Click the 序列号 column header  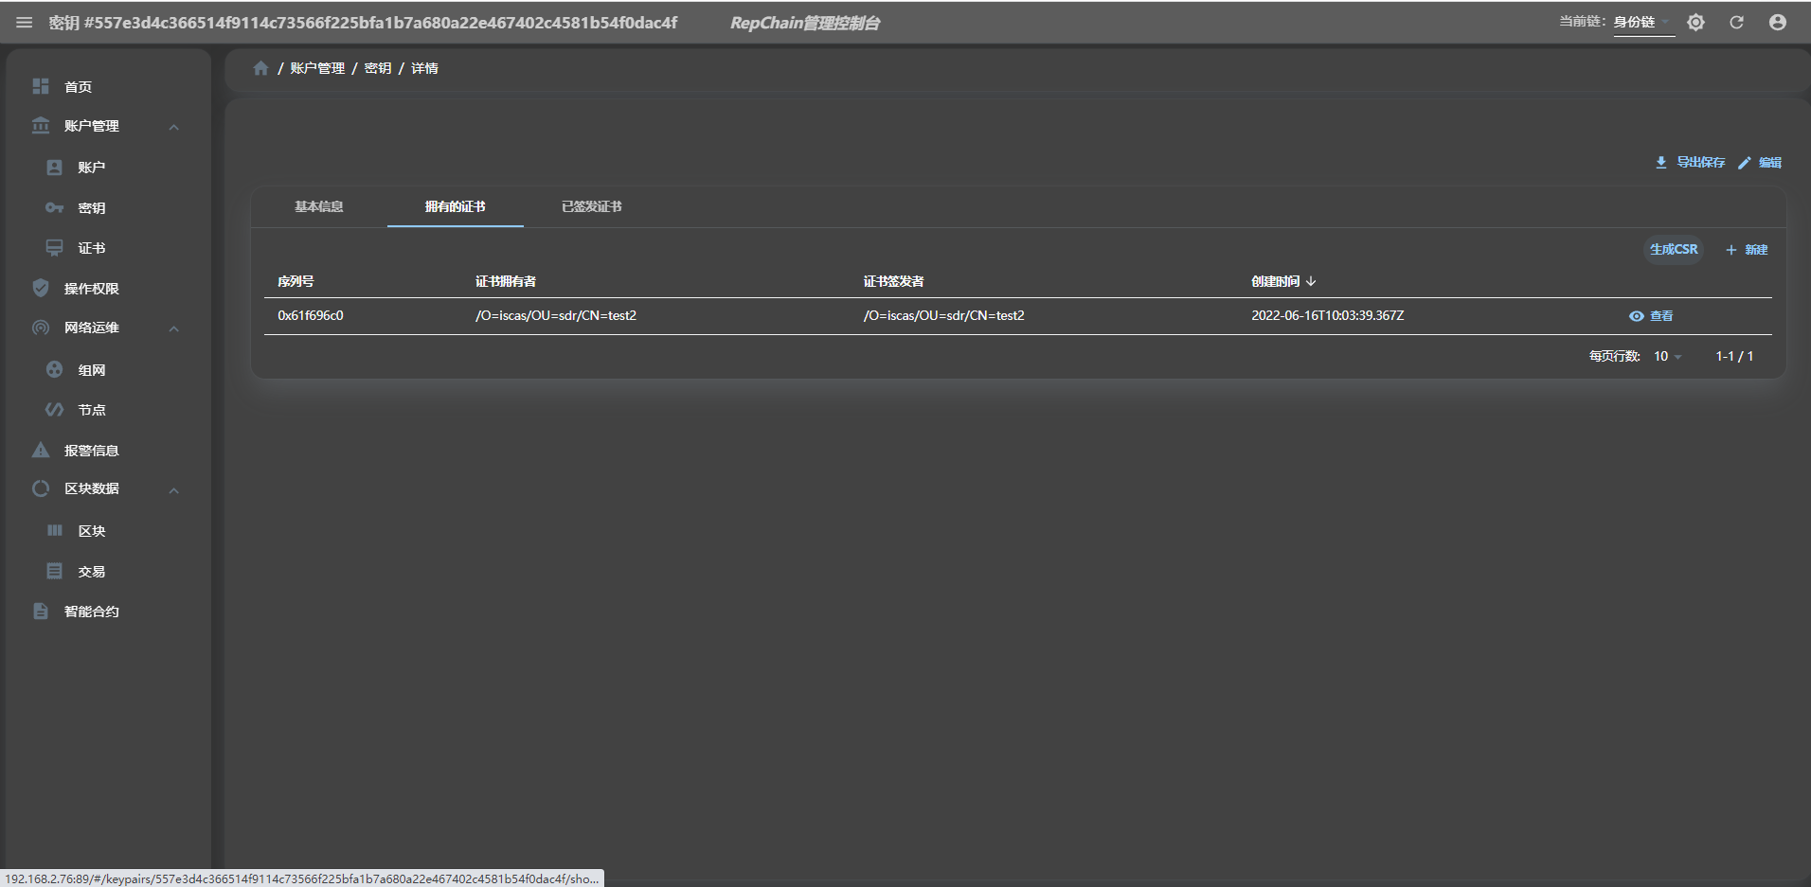tap(296, 281)
